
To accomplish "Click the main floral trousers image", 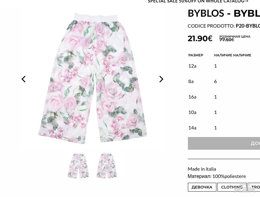I will [x=93, y=78].
